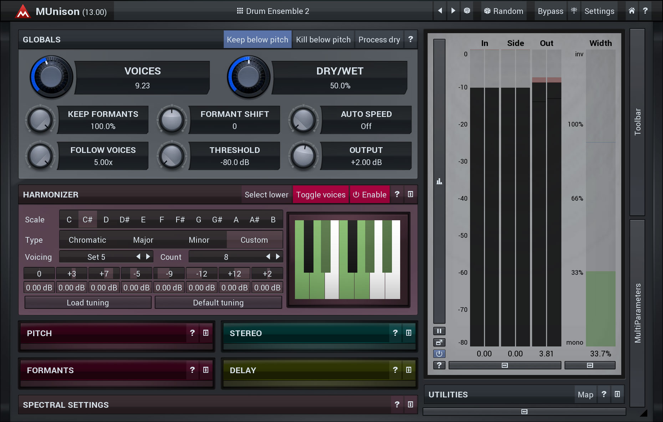This screenshot has width=663, height=422.
Task: Click the meter power icon button
Action: [x=439, y=354]
